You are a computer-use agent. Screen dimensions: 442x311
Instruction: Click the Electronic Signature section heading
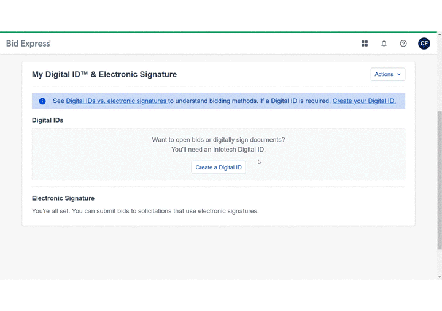point(63,198)
